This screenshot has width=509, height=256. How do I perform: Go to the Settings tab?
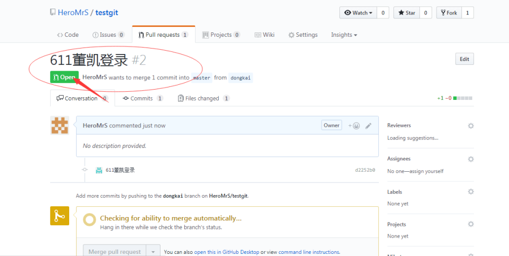(x=303, y=35)
